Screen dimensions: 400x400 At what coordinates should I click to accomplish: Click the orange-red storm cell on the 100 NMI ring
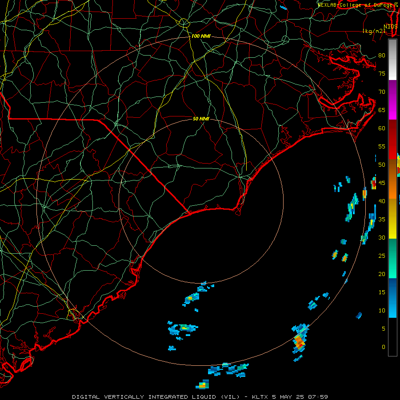pyautogui.click(x=300, y=341)
